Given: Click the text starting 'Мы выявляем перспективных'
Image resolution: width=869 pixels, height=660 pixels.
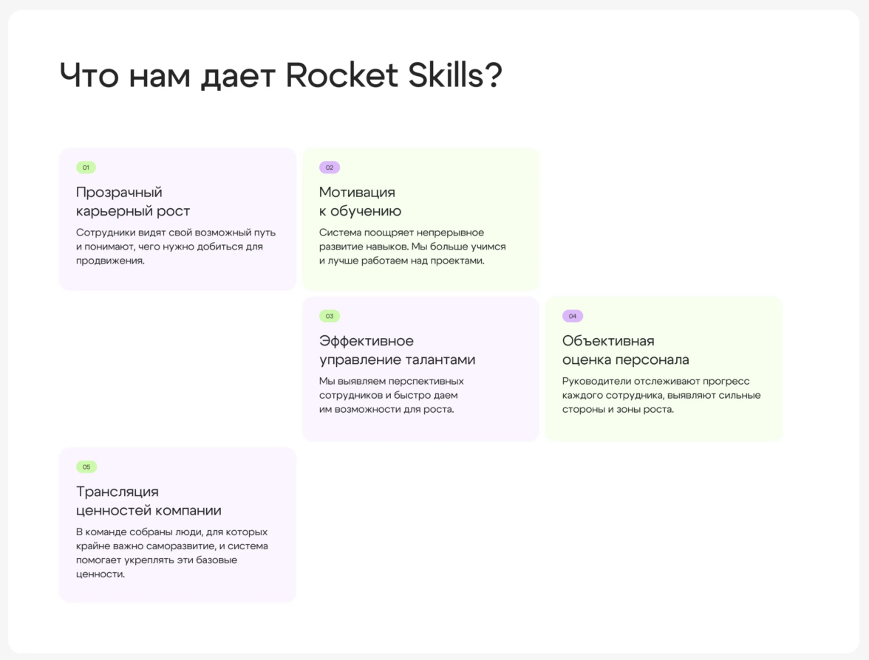Looking at the screenshot, I should tap(392, 396).
